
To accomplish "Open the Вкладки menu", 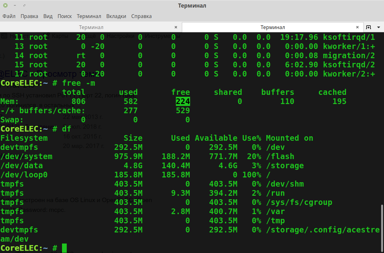I will pos(116,16).
